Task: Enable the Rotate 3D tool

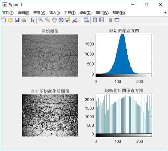Action: click(61, 20)
